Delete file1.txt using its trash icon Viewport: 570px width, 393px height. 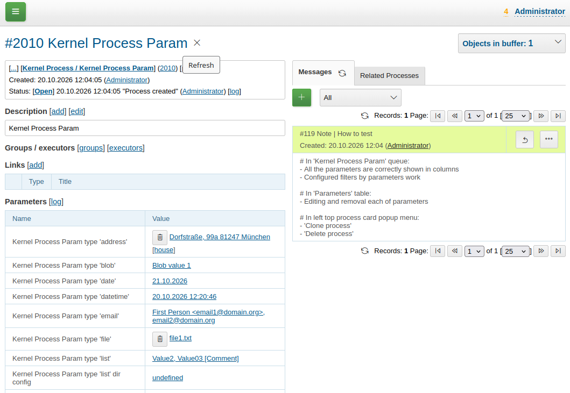[x=160, y=339]
